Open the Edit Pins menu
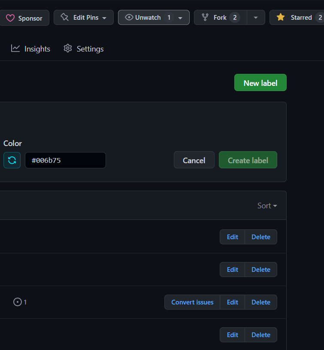The width and height of the screenshot is (324, 350). (83, 17)
